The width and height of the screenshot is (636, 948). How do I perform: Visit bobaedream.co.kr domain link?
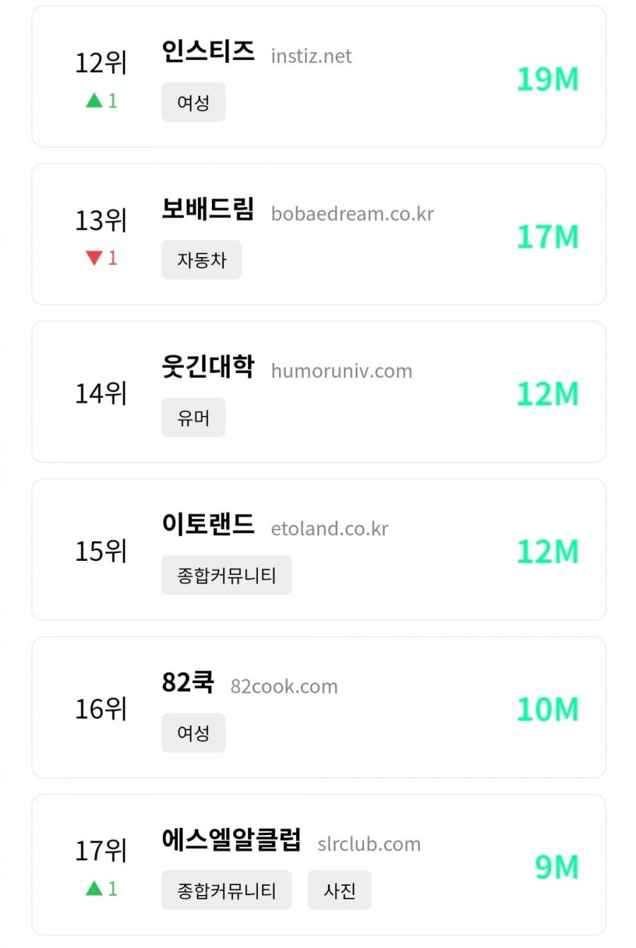coord(352,213)
